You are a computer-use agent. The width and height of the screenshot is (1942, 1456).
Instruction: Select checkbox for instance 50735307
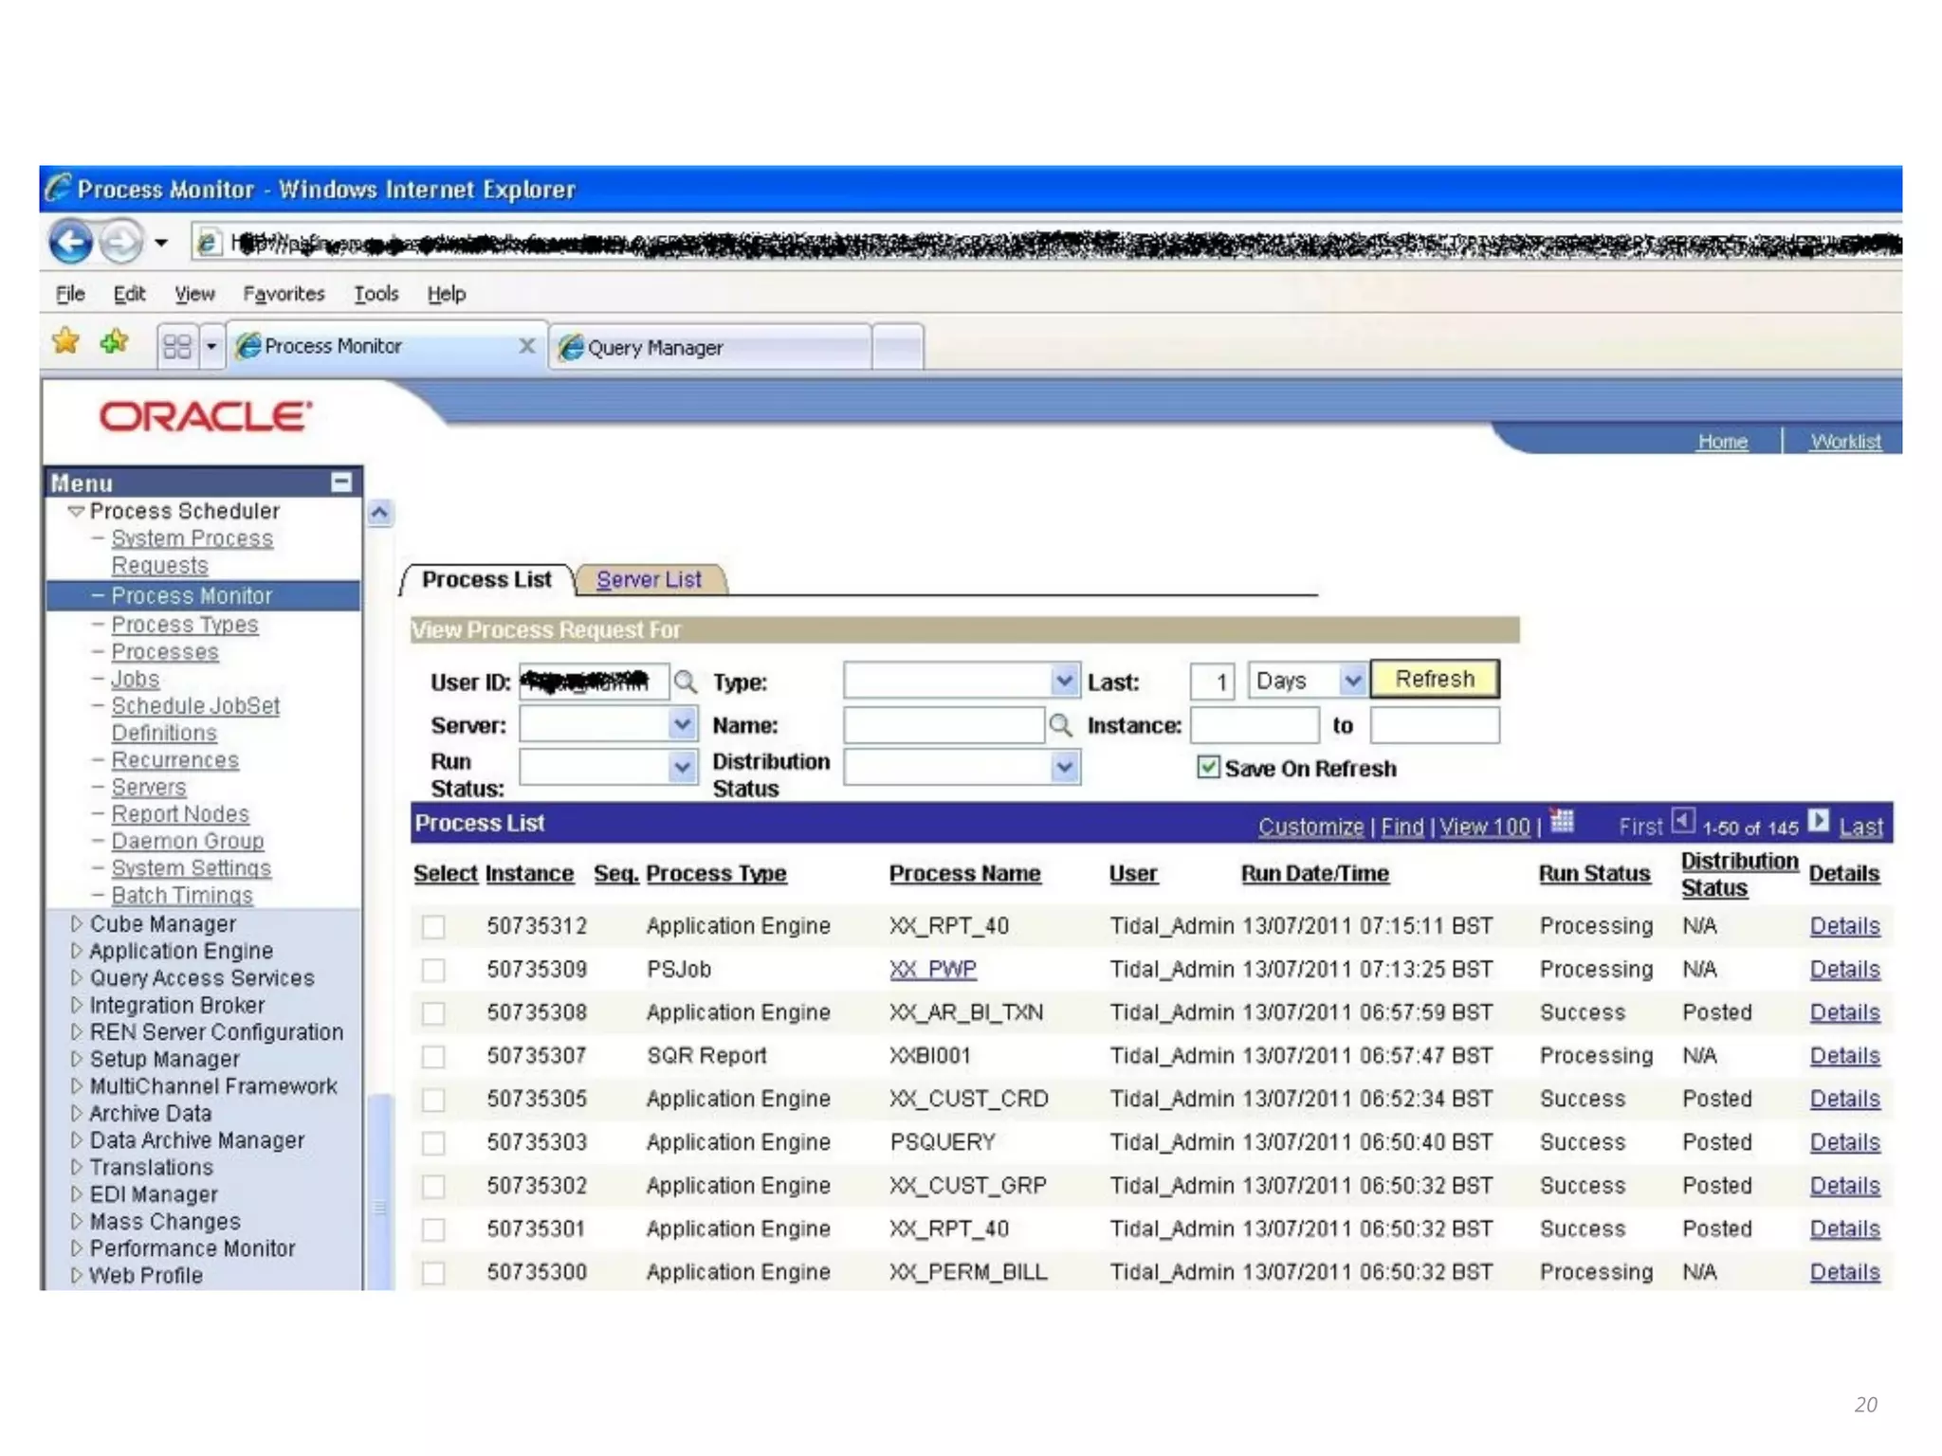[433, 1056]
